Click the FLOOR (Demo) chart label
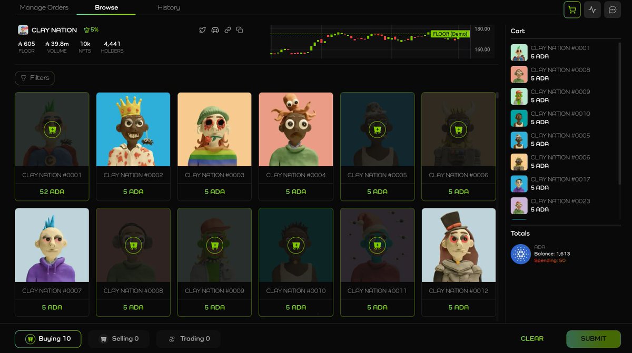 pyautogui.click(x=450, y=34)
